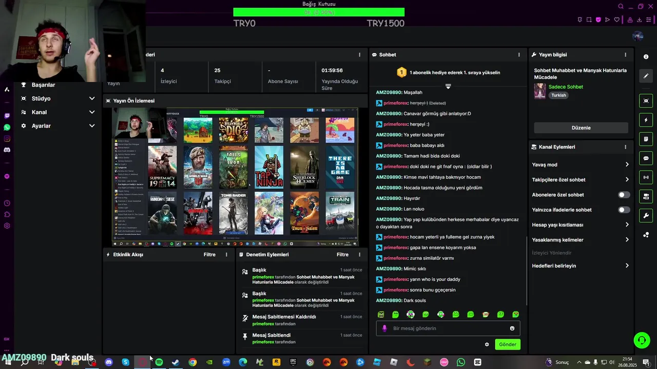Click the 01:59:56 stream duration value
Viewport: 657px width, 369px height.
[x=332, y=71]
